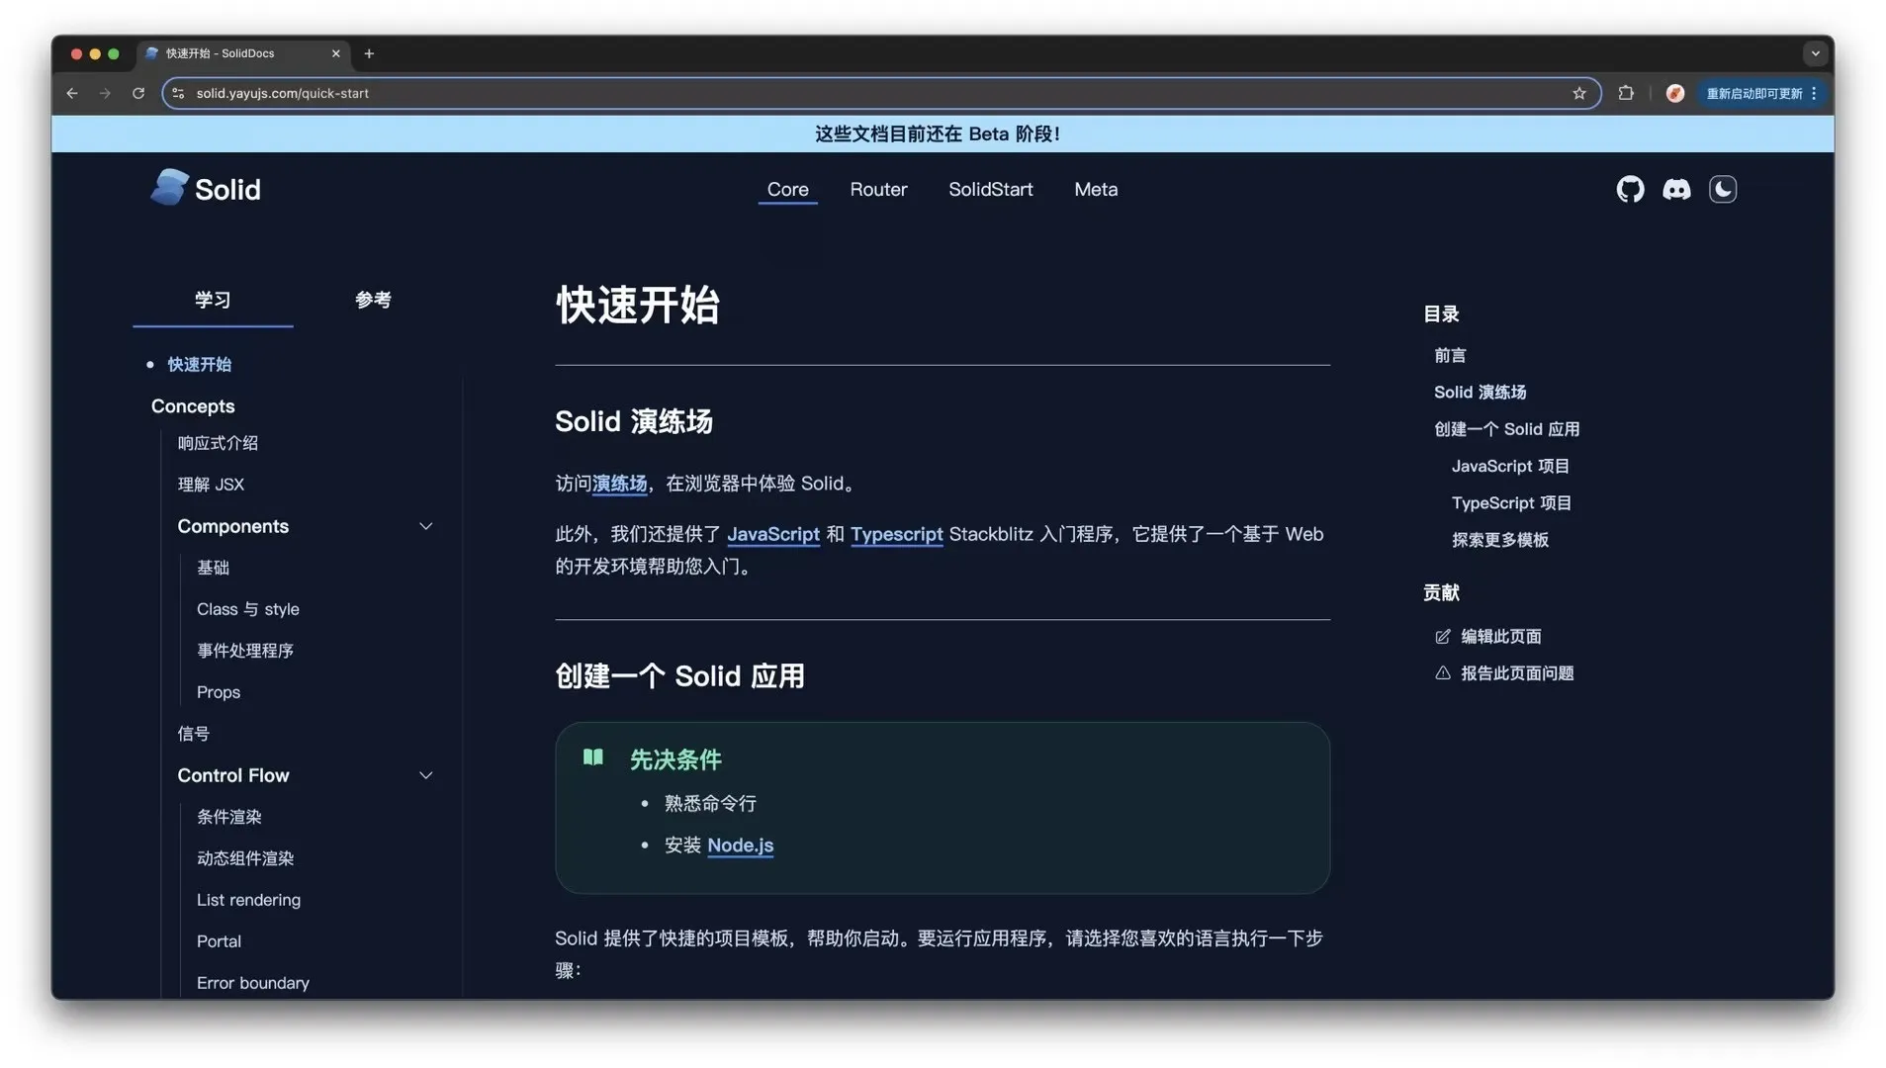Open the Solid GitHub repository icon
Screen dimensions: 1886x1068
pos(1629,189)
